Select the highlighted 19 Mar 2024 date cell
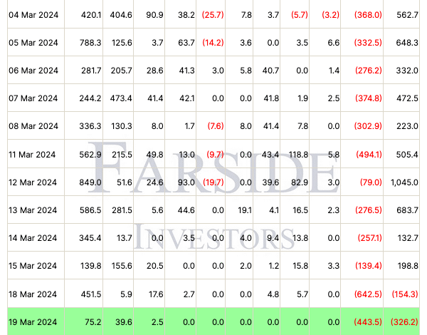 click(x=33, y=322)
